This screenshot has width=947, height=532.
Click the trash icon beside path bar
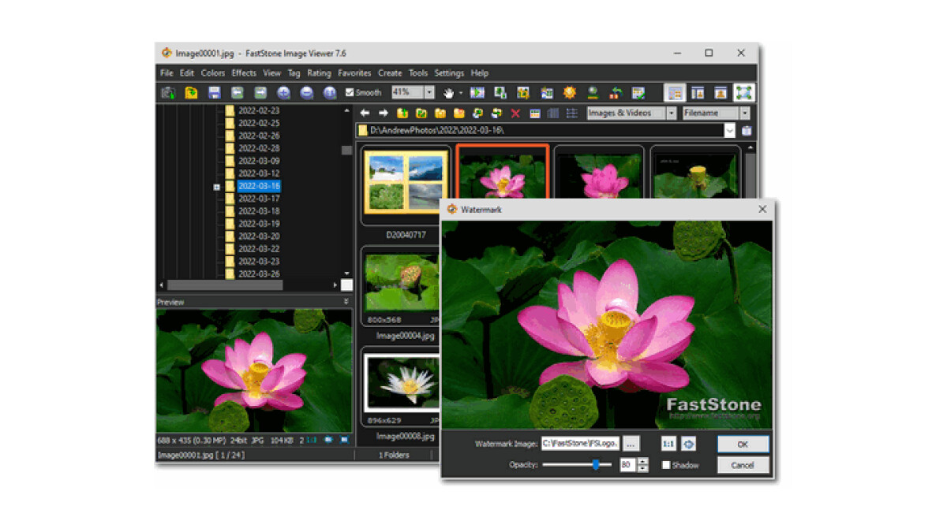(747, 130)
